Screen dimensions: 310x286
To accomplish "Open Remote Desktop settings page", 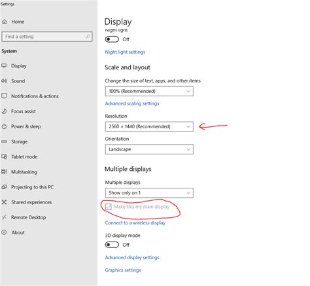I will click(29, 217).
